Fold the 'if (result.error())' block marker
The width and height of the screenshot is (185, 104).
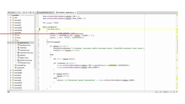point(39,46)
